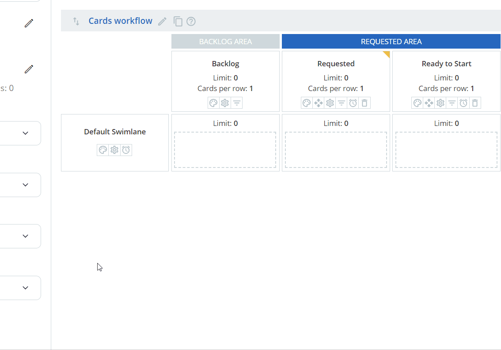Open the color settings for the Backlog column
The width and height of the screenshot is (501, 350).
213,103
